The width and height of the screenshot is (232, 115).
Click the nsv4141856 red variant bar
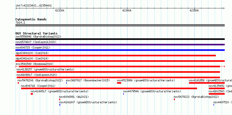coord(207,83)
